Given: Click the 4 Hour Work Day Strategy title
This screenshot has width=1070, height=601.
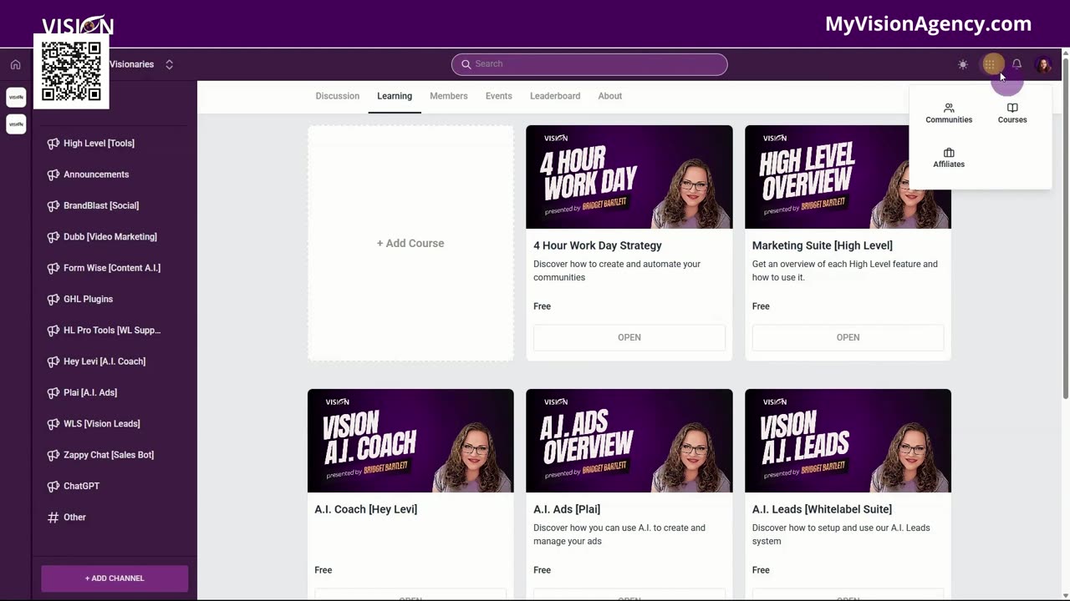Looking at the screenshot, I should pos(598,245).
